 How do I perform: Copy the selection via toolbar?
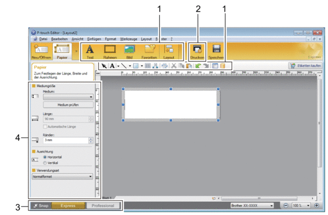[181, 66]
